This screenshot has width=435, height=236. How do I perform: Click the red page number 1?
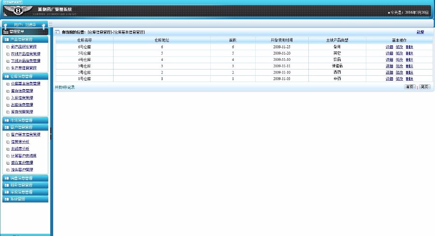[x=417, y=87]
